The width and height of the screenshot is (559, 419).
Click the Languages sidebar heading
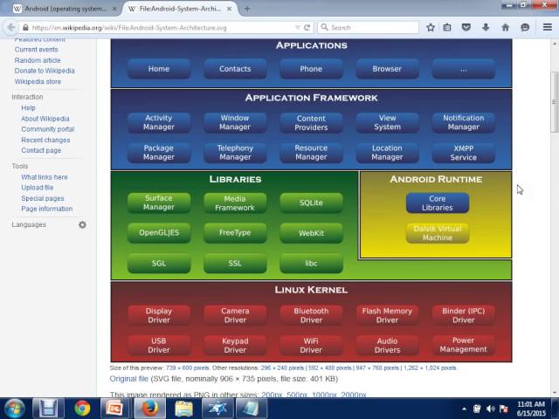point(29,224)
